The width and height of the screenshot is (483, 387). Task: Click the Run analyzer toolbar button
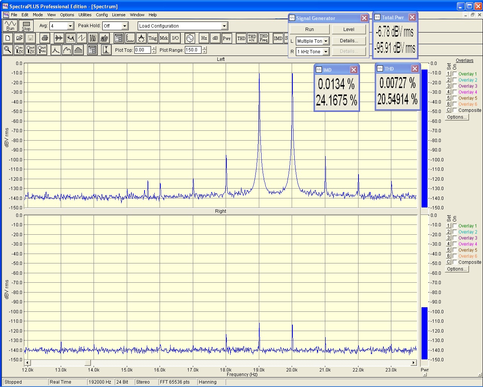pyautogui.click(x=10, y=26)
